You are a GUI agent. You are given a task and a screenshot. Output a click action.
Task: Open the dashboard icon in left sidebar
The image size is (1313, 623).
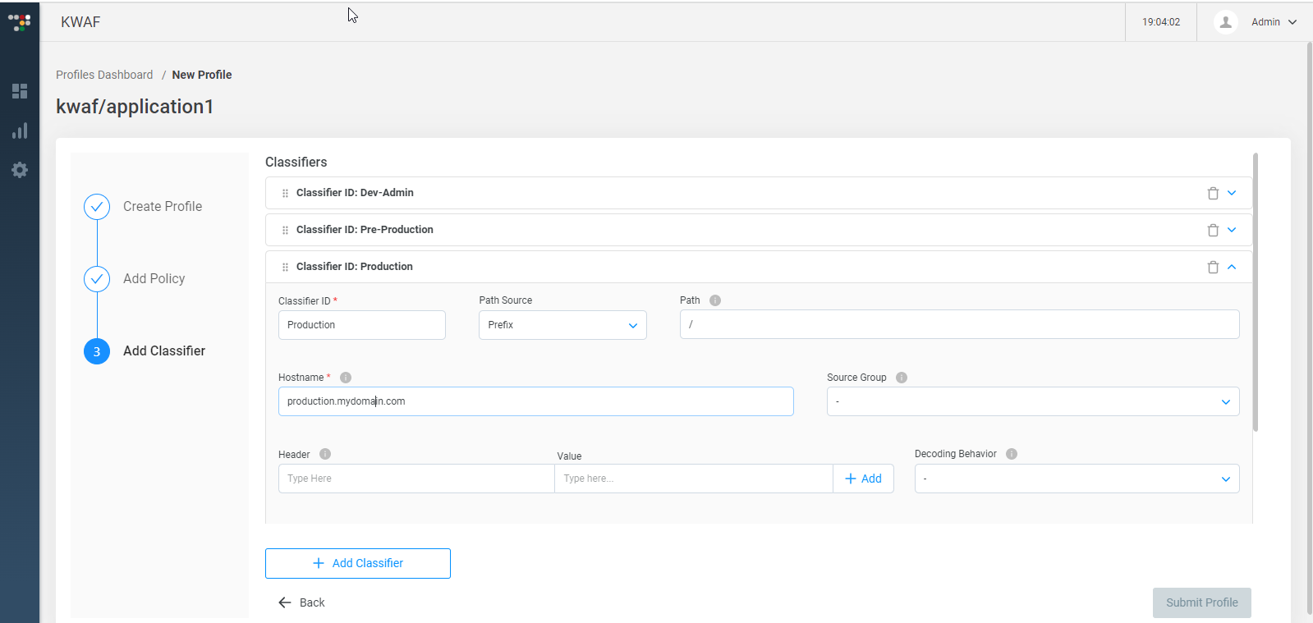pos(20,91)
